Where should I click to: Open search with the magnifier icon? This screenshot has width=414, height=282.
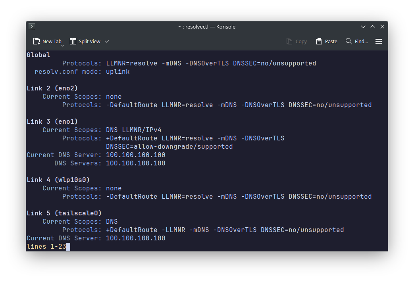(349, 41)
